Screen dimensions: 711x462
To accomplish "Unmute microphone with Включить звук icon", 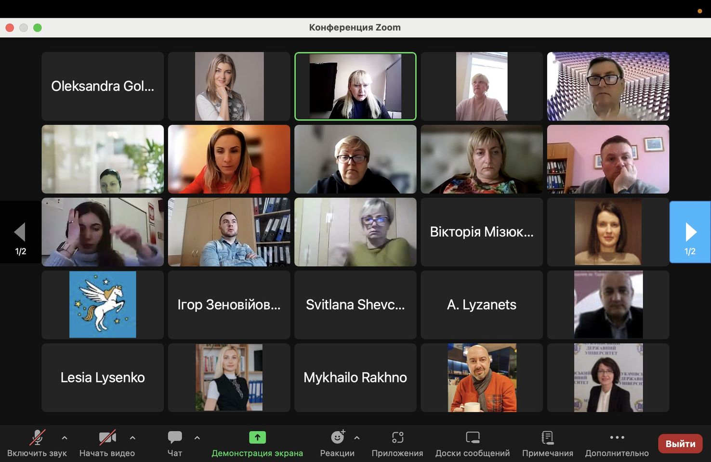I will 37,437.
